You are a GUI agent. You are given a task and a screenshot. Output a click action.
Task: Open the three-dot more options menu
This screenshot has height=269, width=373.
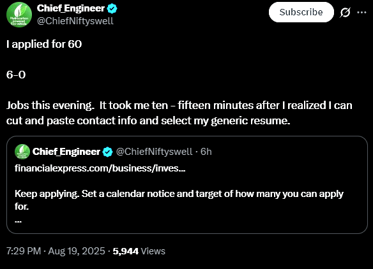point(362,12)
